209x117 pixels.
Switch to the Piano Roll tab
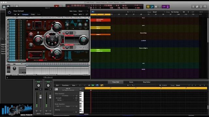(x=116, y=82)
